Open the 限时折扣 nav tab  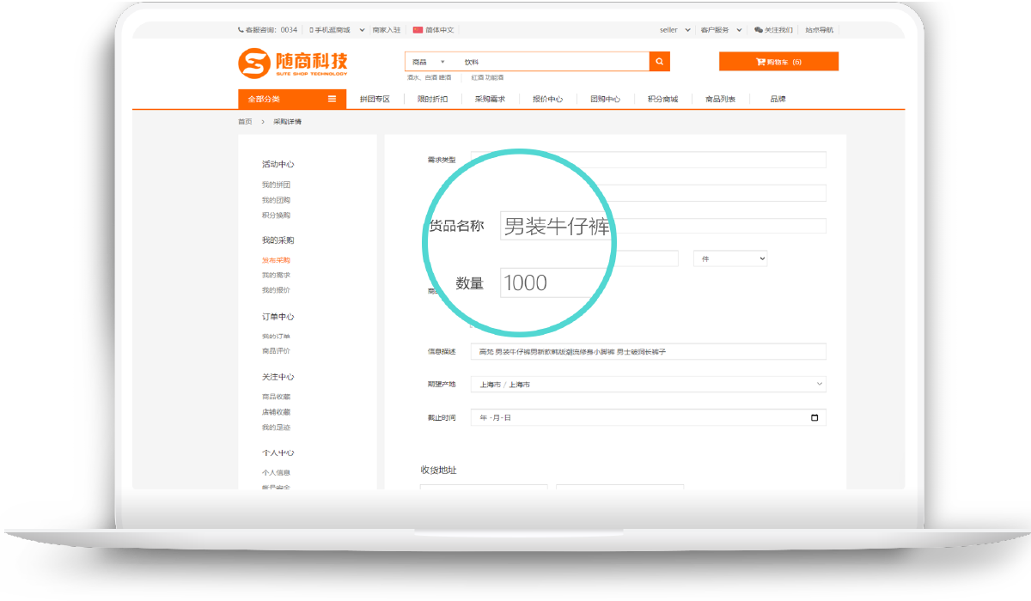tap(432, 99)
